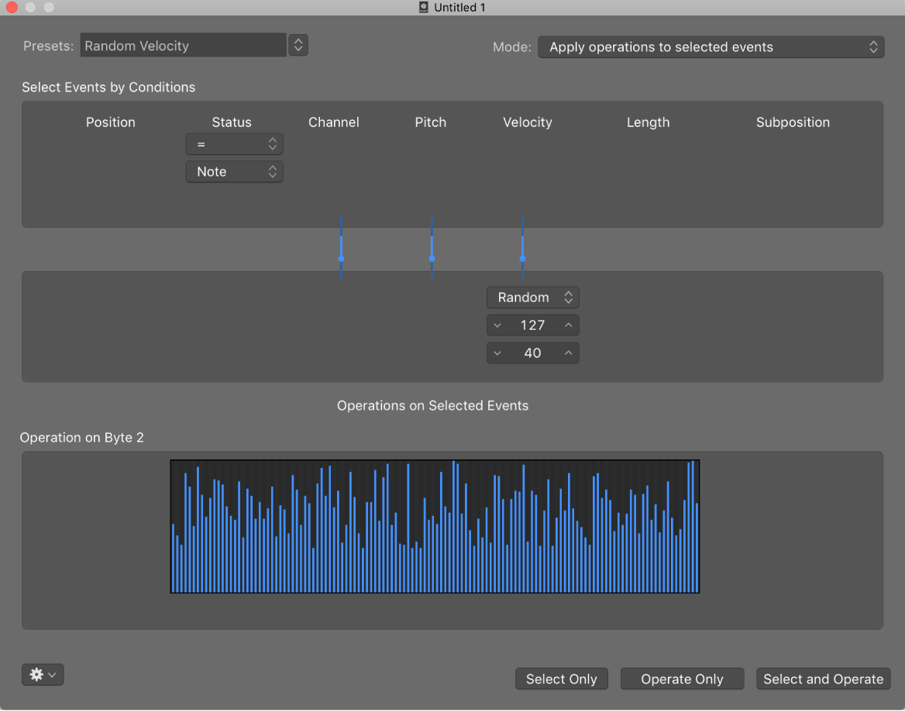Image resolution: width=905 pixels, height=711 pixels.
Task: Click the Select Only button
Action: click(562, 678)
